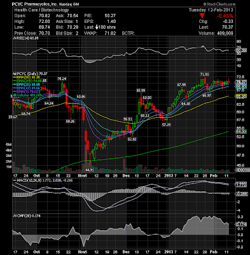Click the 70.24 October high label
250x255 pixels.
click(x=62, y=78)
